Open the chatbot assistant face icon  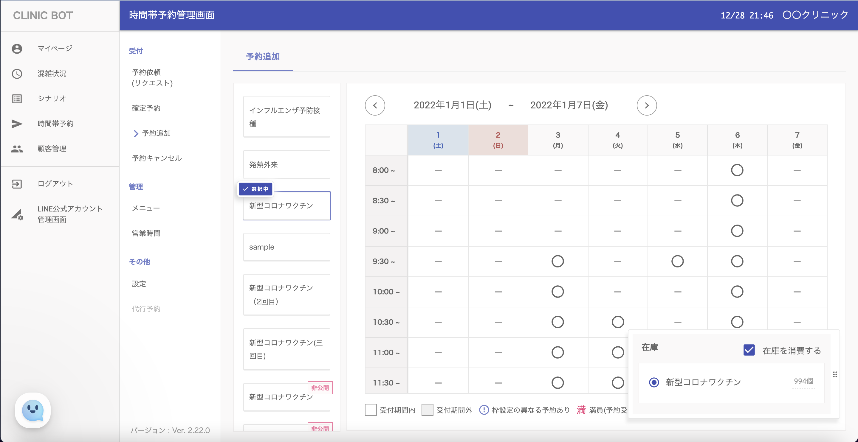coord(32,410)
